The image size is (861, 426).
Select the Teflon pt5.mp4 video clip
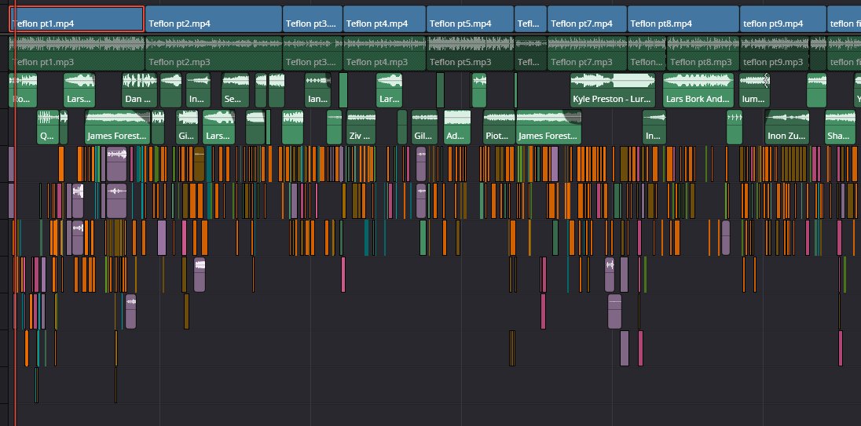click(470, 19)
